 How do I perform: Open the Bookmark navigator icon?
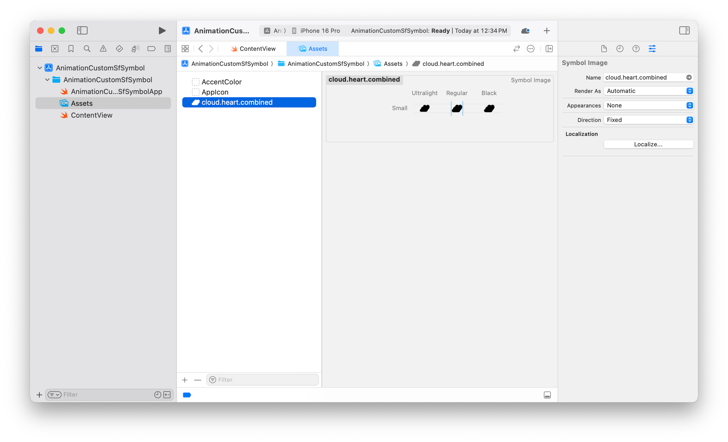point(71,48)
